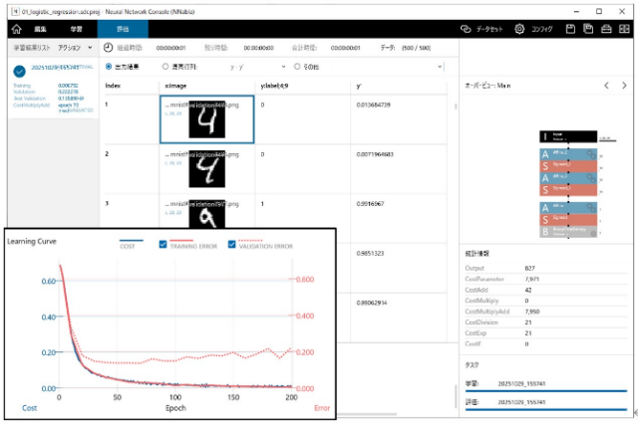The height and width of the screenshot is (423, 638).
Task: Select the 出力結果 radio button
Action: click(x=110, y=67)
